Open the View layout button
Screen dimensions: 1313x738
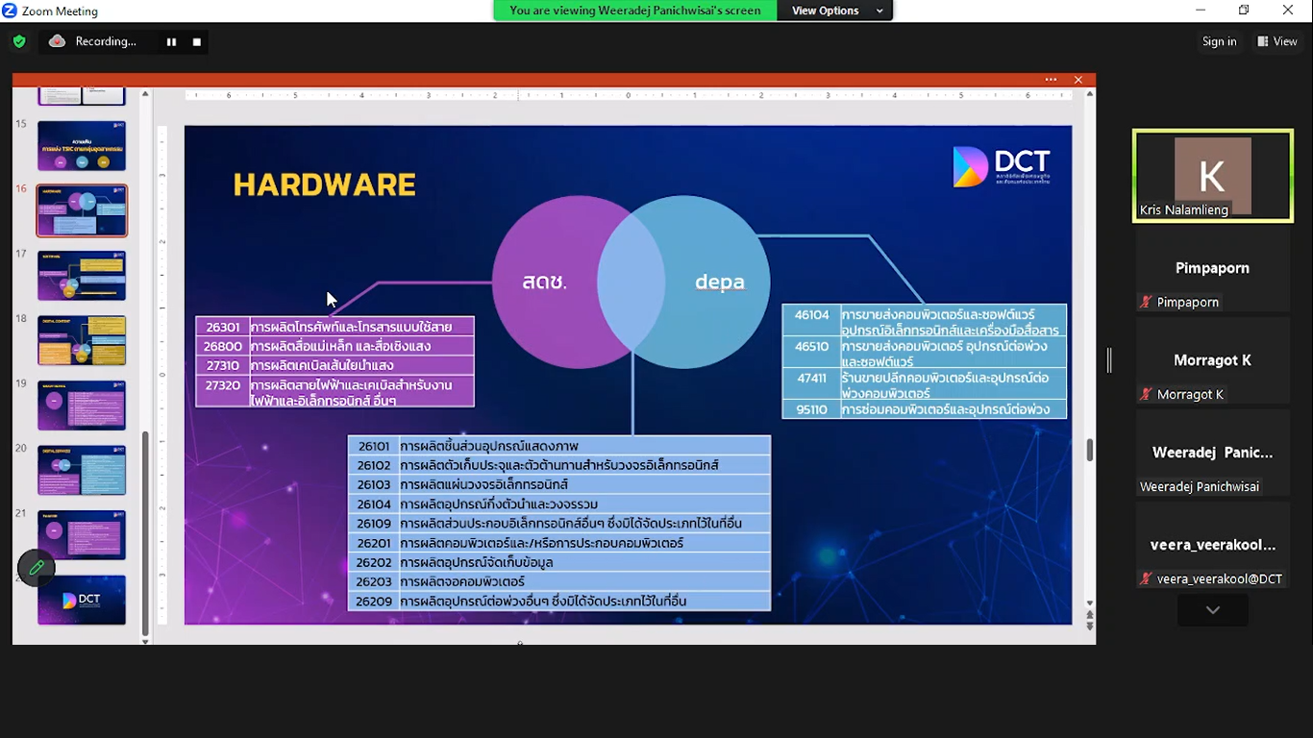(1277, 41)
